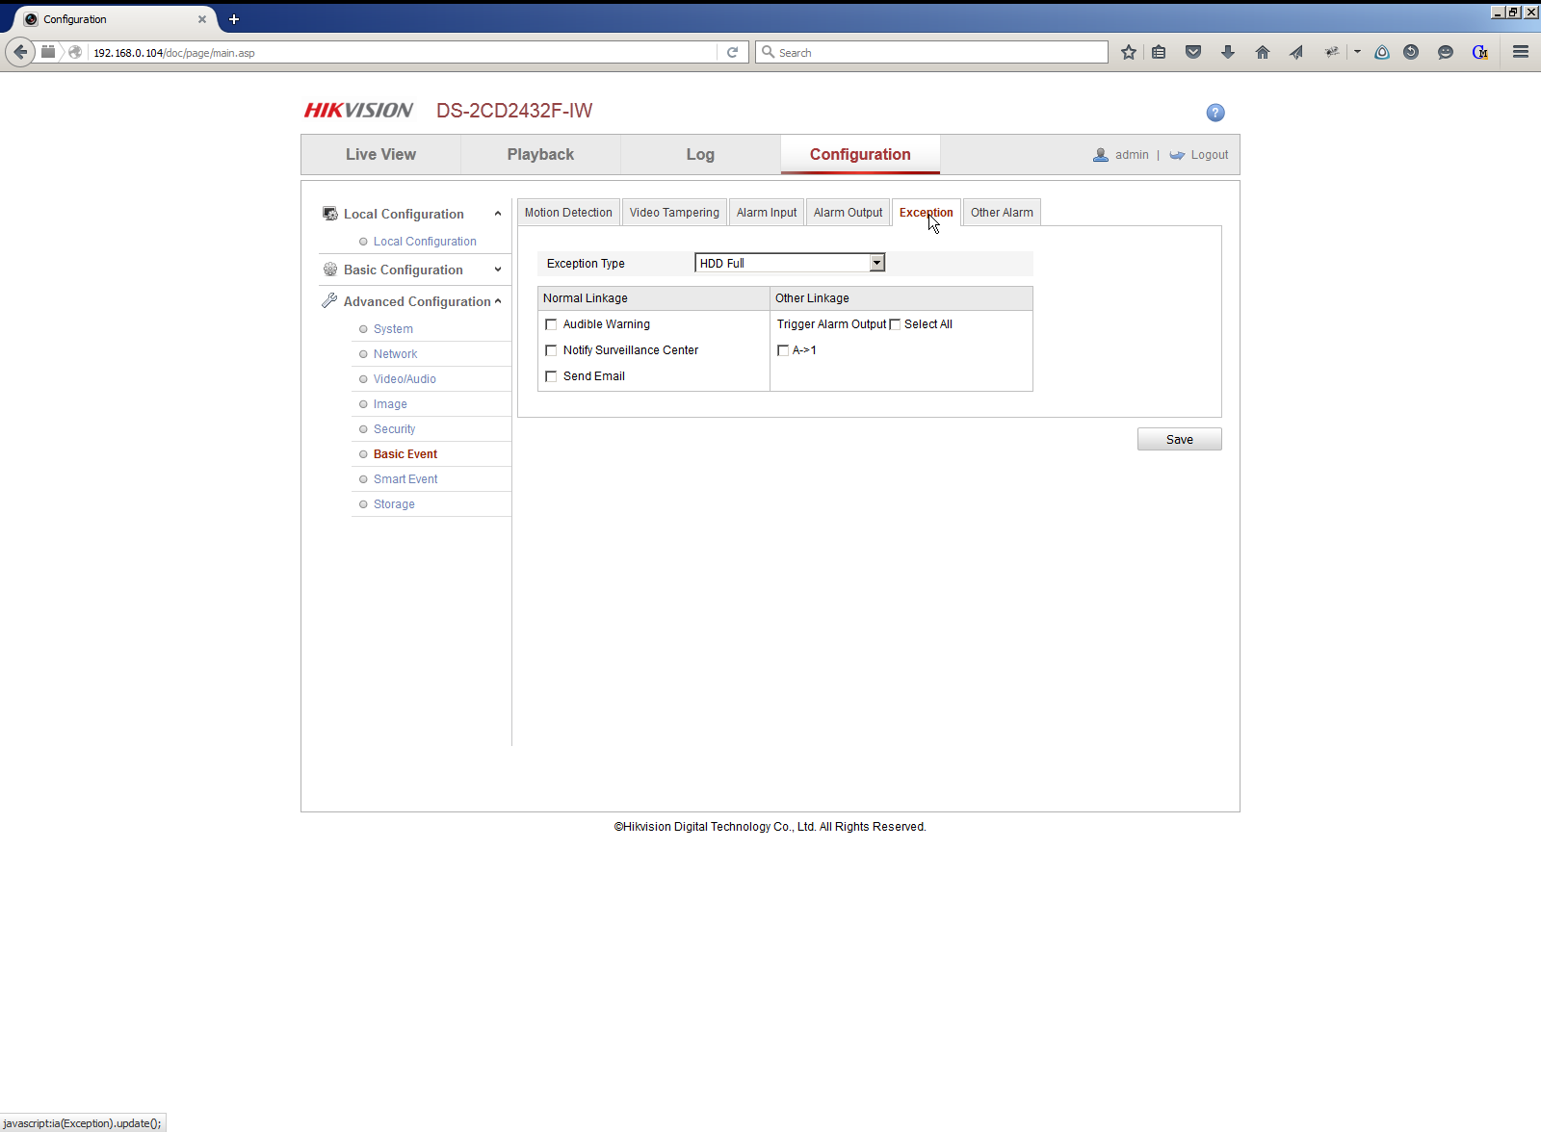The height and width of the screenshot is (1132, 1541).
Task: Open the downloads arrow icon
Action: click(1228, 52)
